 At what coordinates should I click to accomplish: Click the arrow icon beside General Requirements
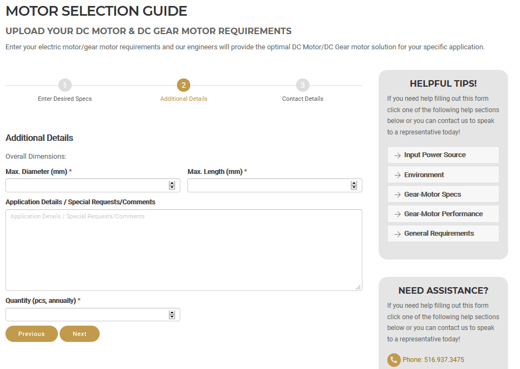coord(398,233)
